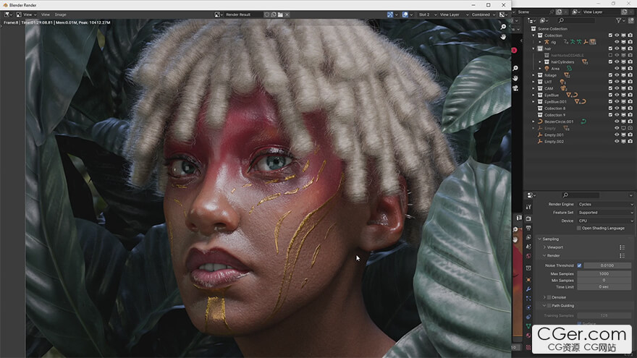This screenshot has height=358, width=637.
Task: Expand the CAM collection
Action: (533, 88)
